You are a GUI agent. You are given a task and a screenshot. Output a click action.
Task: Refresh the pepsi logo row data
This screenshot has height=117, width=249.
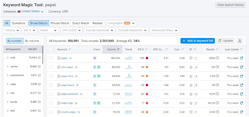pyautogui.click(x=242, y=103)
